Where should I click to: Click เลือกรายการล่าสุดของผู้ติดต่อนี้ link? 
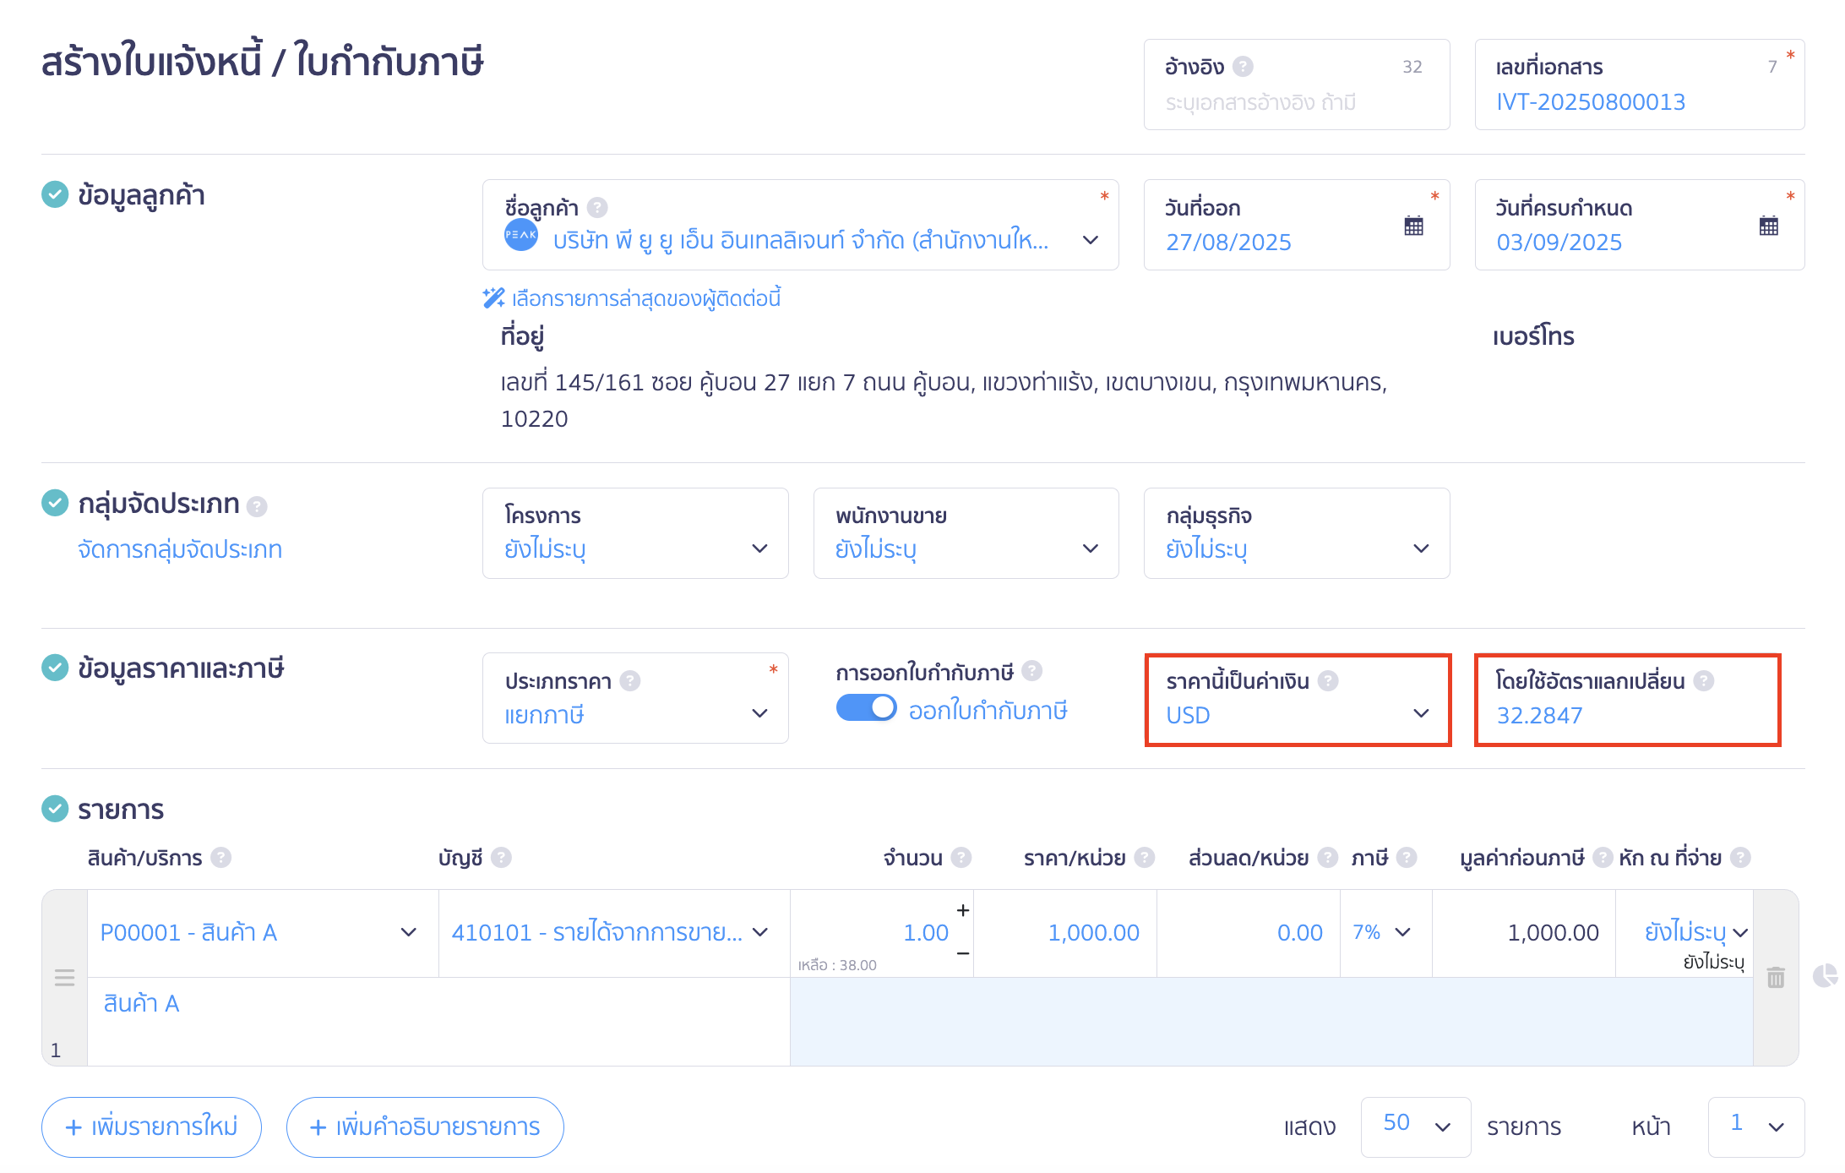point(646,298)
